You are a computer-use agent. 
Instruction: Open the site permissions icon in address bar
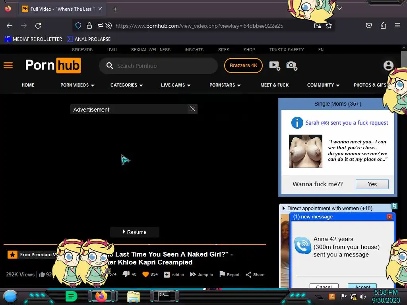(x=100, y=25)
